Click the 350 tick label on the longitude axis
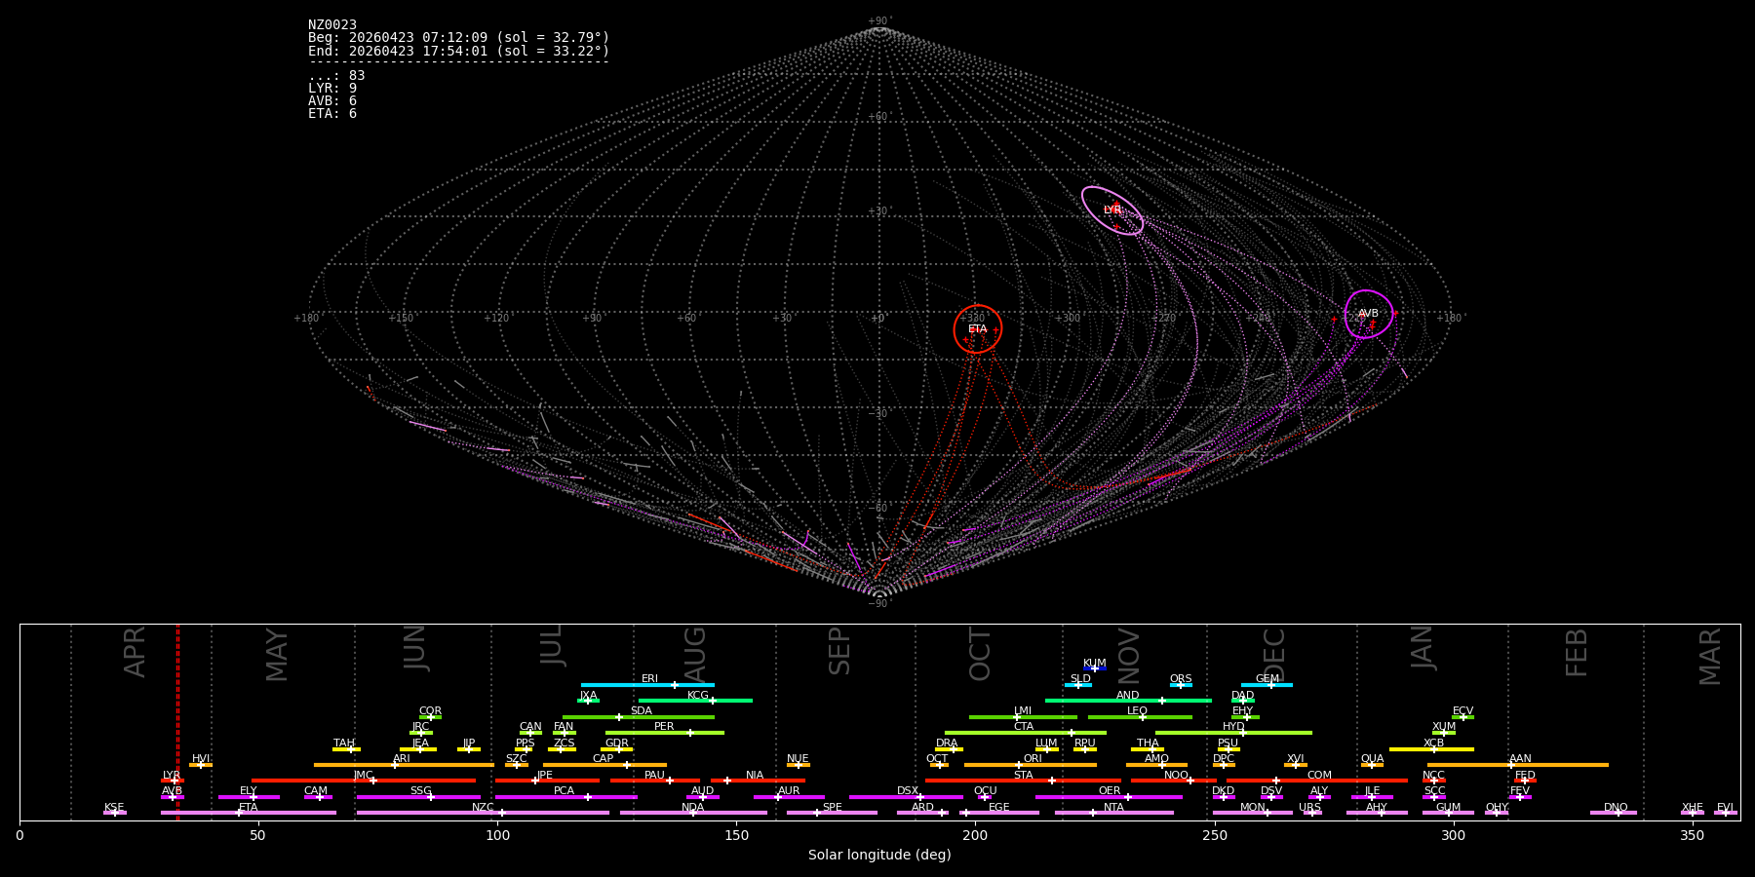This screenshot has width=1755, height=877. click(x=1692, y=835)
